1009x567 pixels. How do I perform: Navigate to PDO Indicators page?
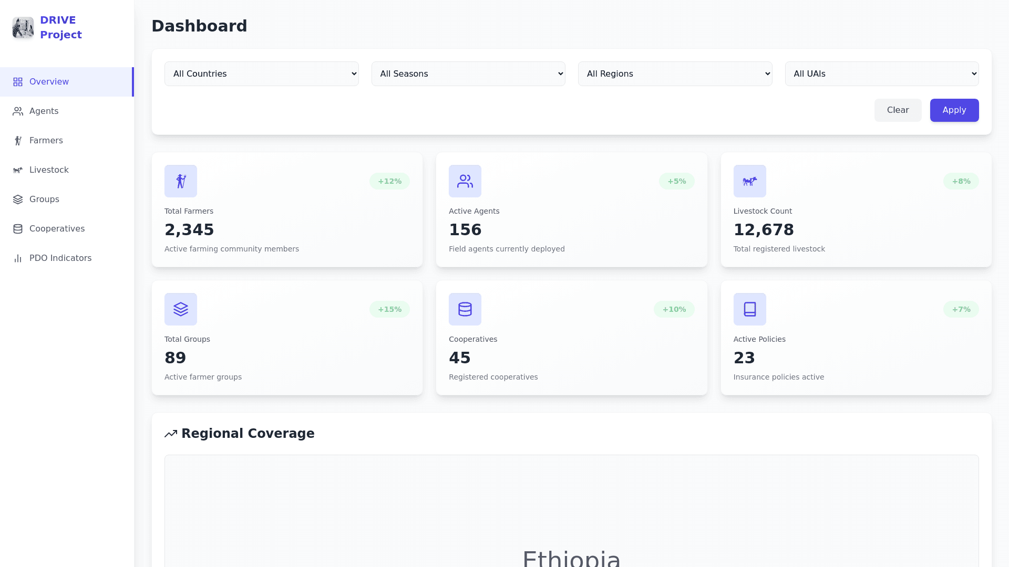coord(60,258)
